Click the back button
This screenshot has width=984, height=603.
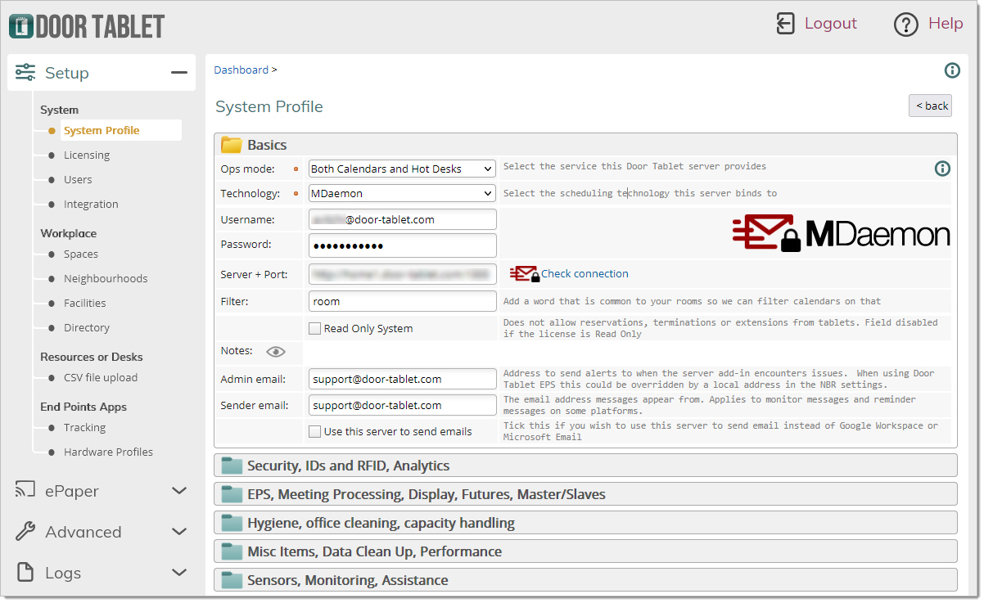click(930, 105)
